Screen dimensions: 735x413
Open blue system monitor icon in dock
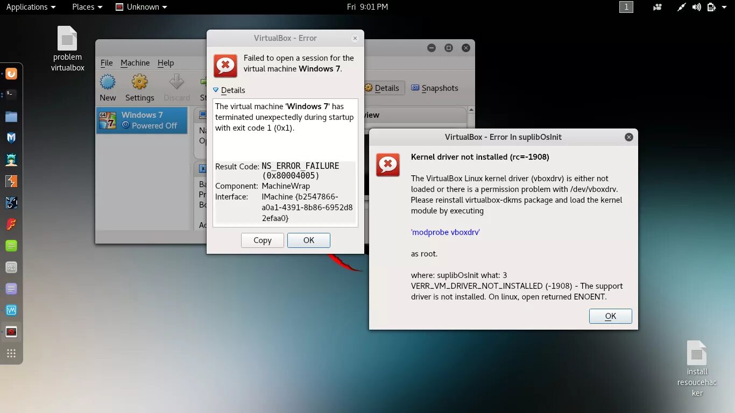point(11,310)
